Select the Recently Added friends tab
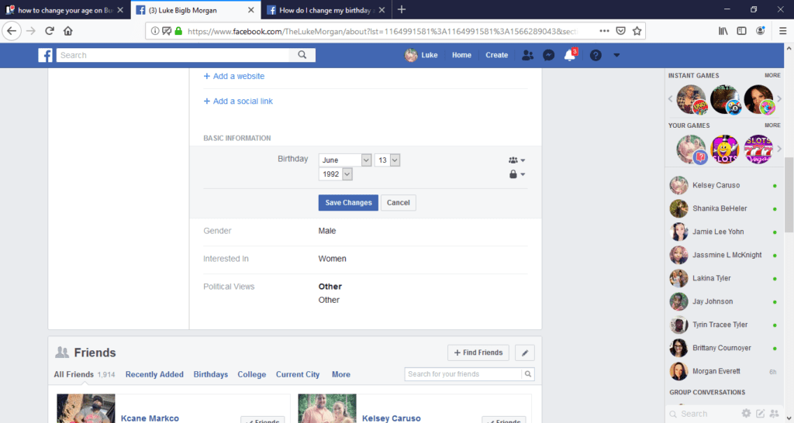794x423 pixels. point(154,374)
